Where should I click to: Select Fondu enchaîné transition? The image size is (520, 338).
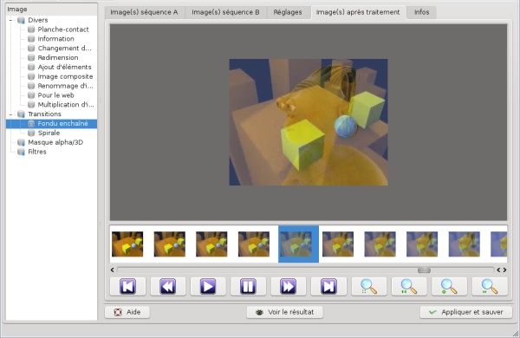(x=62, y=123)
